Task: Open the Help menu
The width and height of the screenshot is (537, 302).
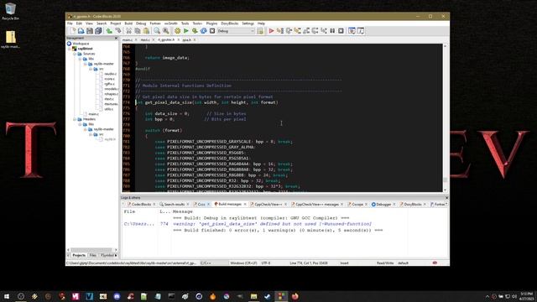Action: (261, 23)
